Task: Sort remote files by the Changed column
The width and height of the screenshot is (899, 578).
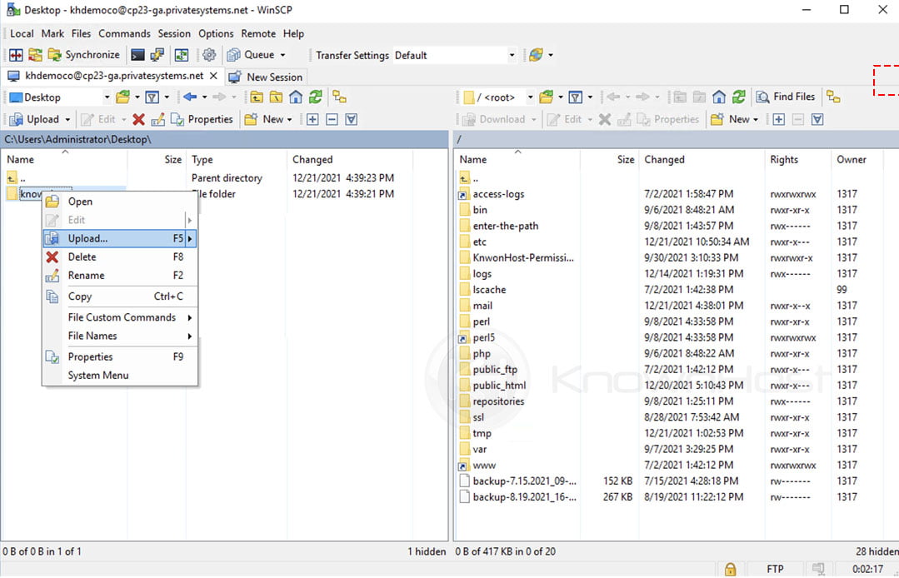Action: (664, 159)
